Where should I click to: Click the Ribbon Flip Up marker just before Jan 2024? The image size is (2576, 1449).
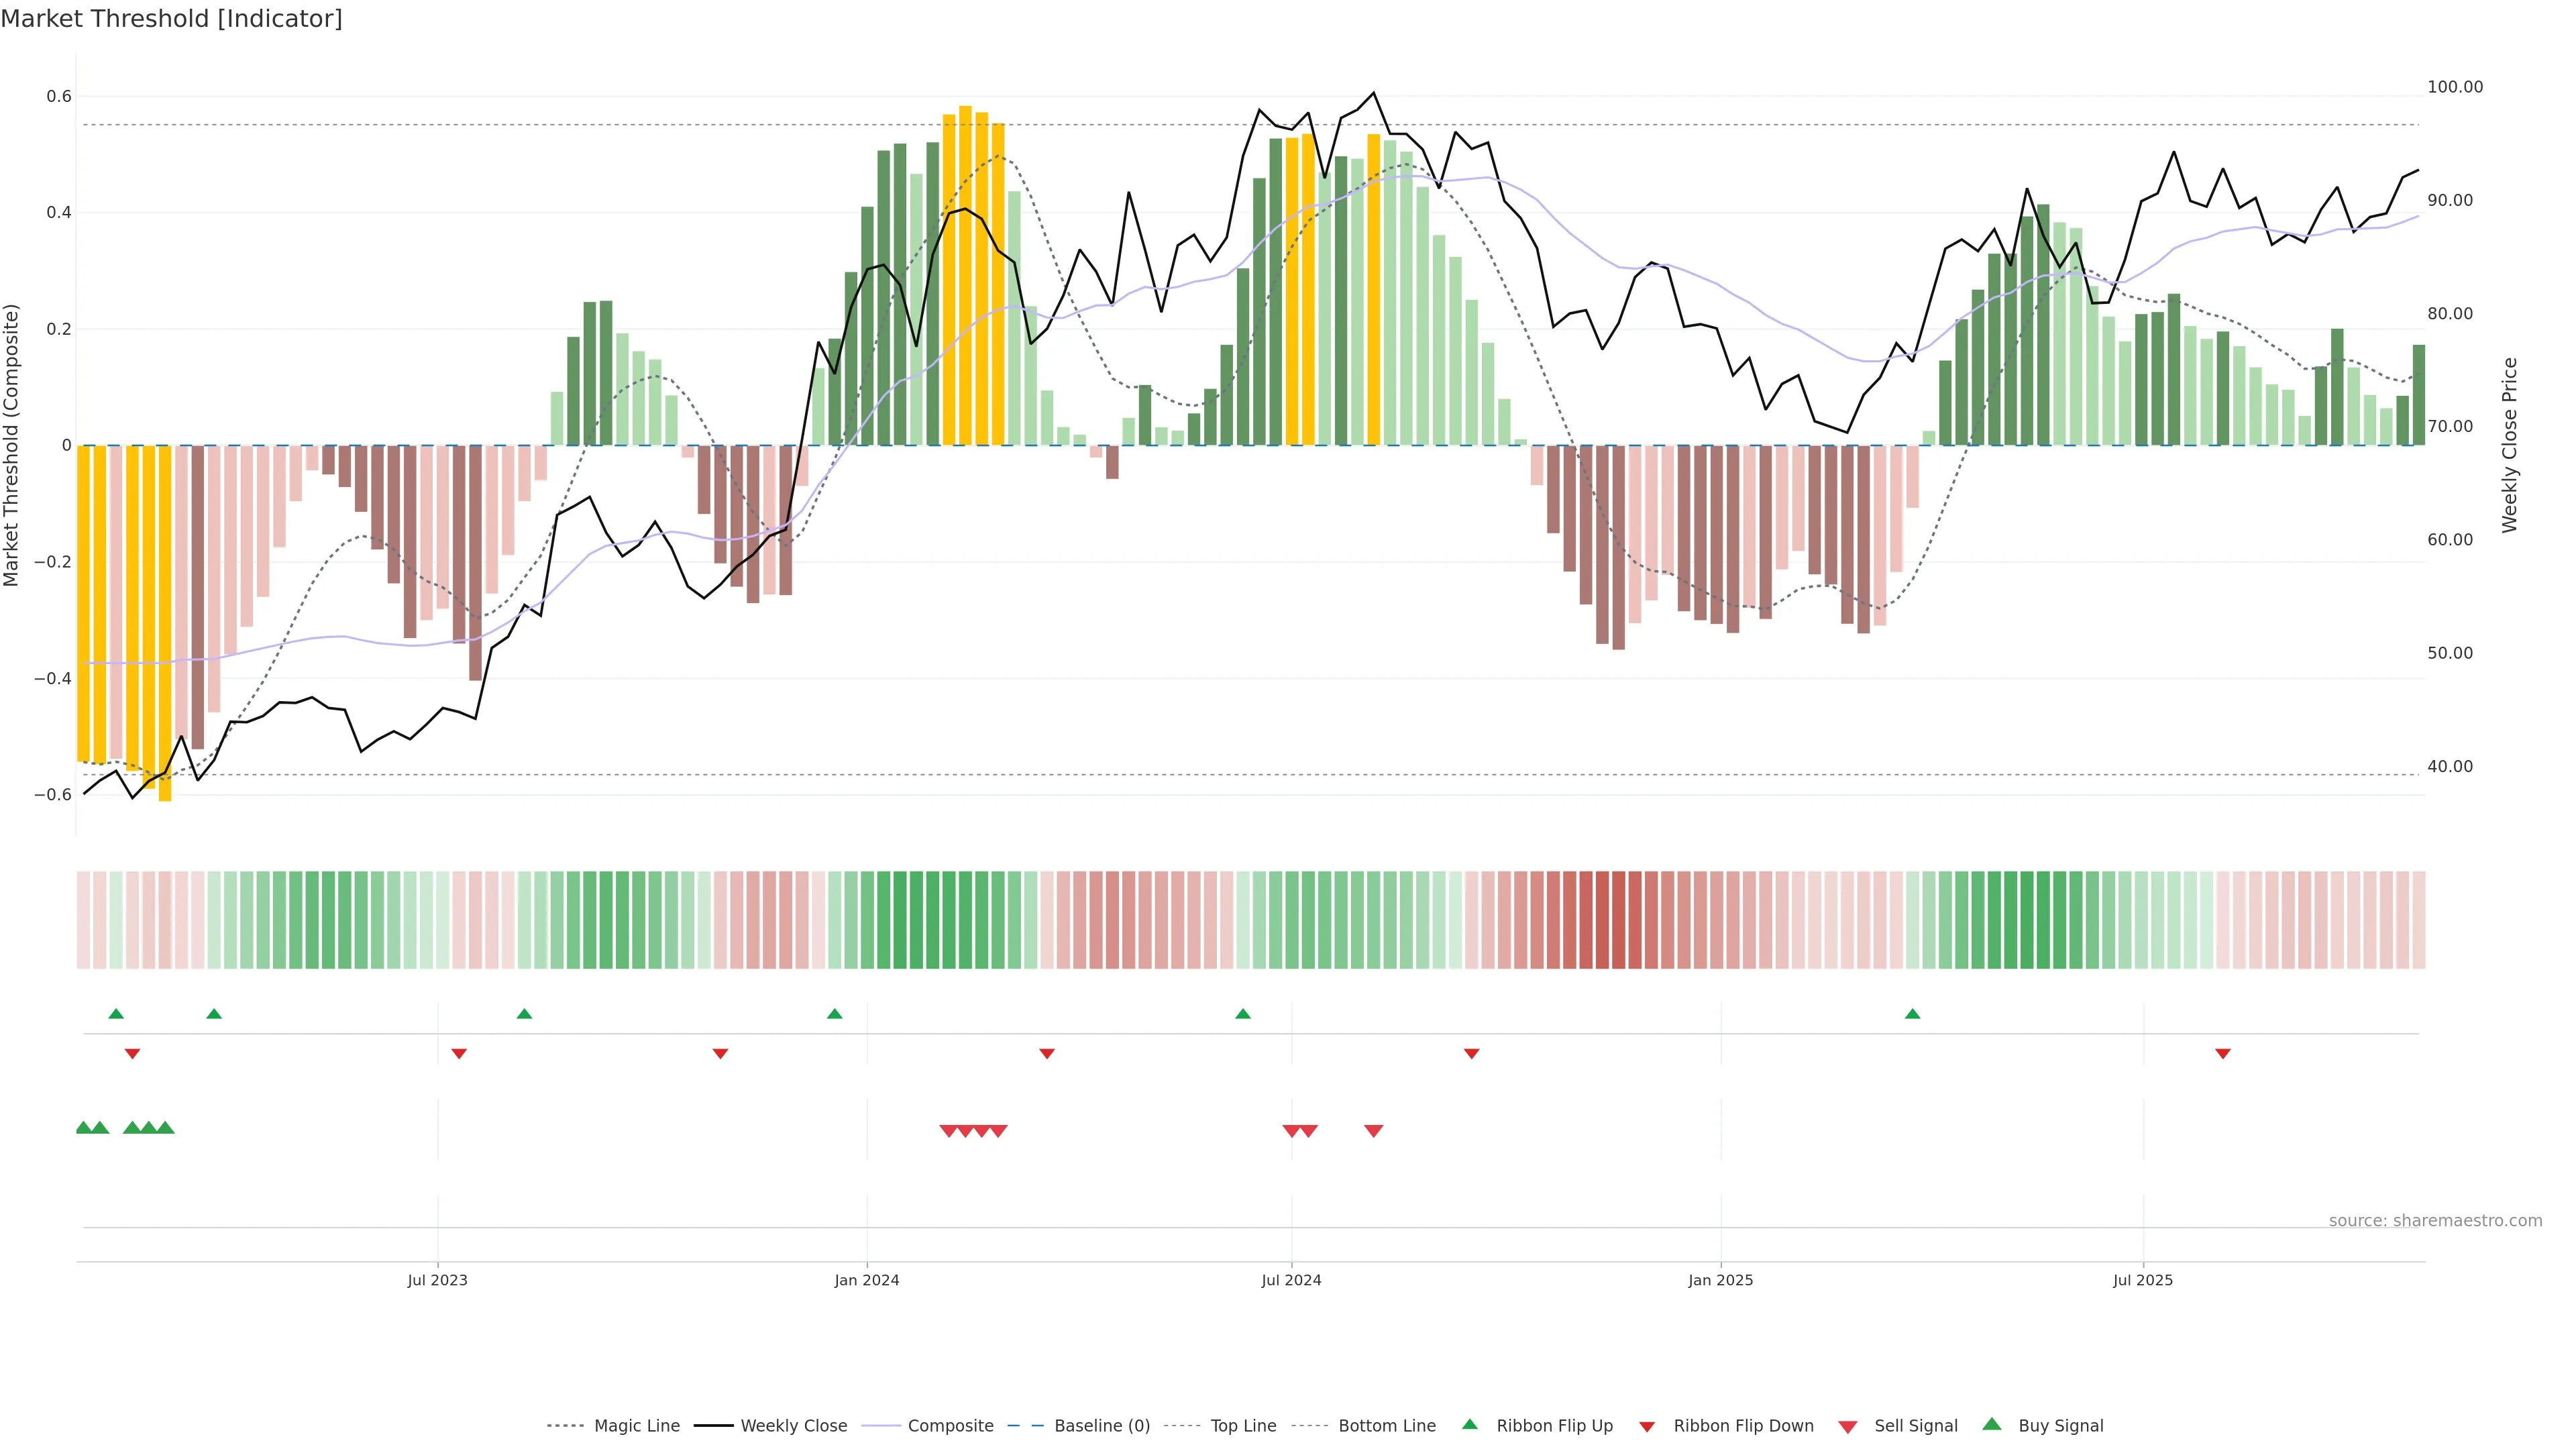click(835, 1014)
